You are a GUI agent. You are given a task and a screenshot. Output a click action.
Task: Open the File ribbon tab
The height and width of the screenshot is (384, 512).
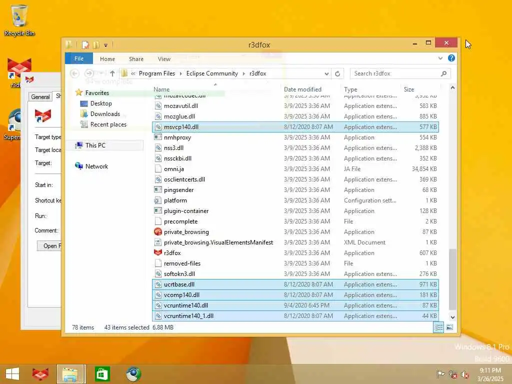point(78,58)
